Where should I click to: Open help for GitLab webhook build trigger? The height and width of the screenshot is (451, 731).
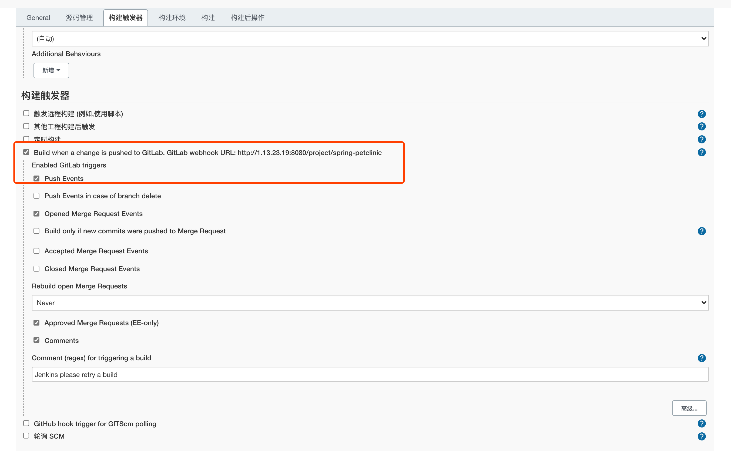(x=702, y=152)
